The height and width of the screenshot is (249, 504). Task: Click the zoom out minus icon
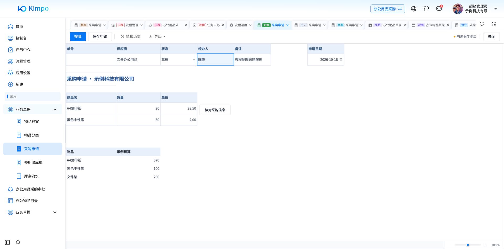[x=450, y=245]
